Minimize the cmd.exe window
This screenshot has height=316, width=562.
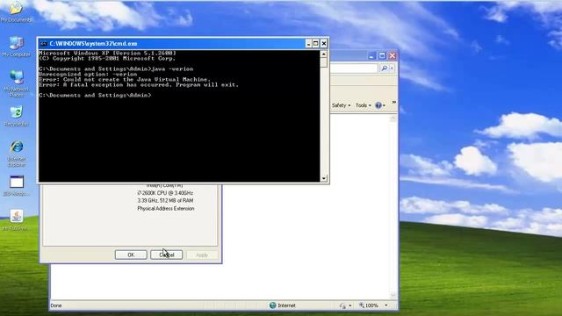pyautogui.click(x=308, y=44)
